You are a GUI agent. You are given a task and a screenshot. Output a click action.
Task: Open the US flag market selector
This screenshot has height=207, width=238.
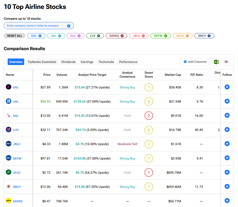226,62
